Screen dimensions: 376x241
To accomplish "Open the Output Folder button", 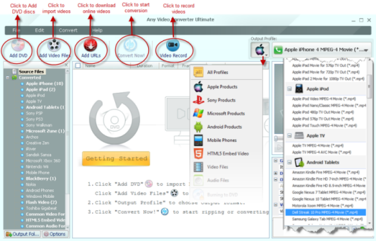I will 23,234.
